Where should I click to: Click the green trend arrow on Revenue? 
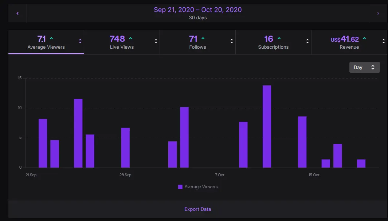(364, 38)
